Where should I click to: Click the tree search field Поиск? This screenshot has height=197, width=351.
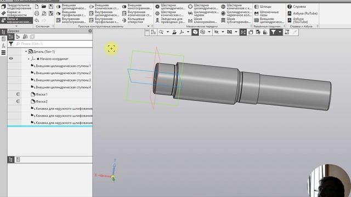[x=53, y=44]
